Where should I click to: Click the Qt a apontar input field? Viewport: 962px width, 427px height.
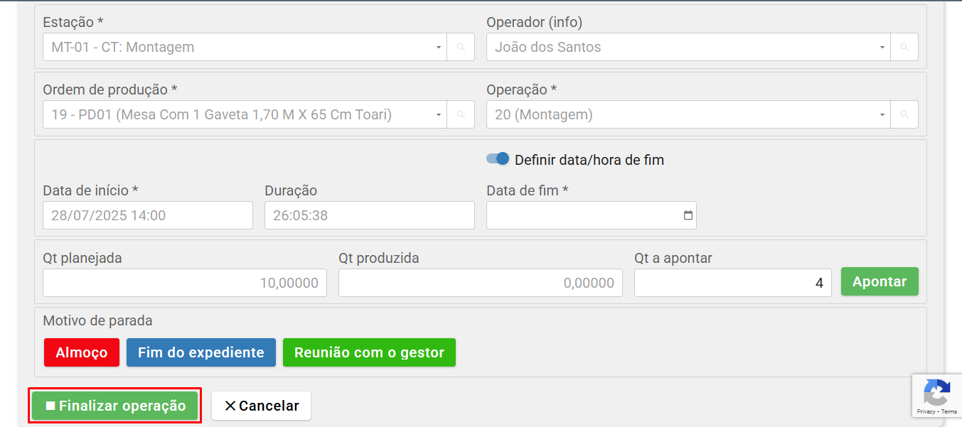(732, 283)
